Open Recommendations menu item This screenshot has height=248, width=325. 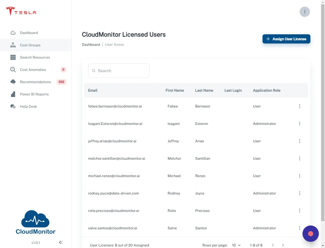tap(36, 82)
